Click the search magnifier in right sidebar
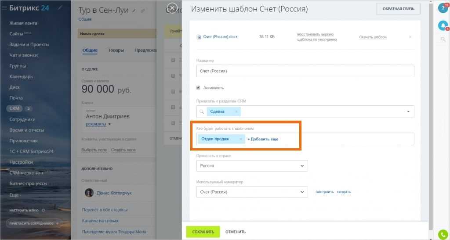This screenshot has height=240, width=450. (443, 39)
